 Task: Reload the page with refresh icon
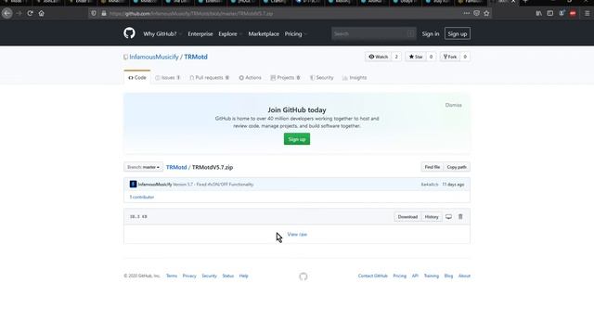click(x=30, y=13)
